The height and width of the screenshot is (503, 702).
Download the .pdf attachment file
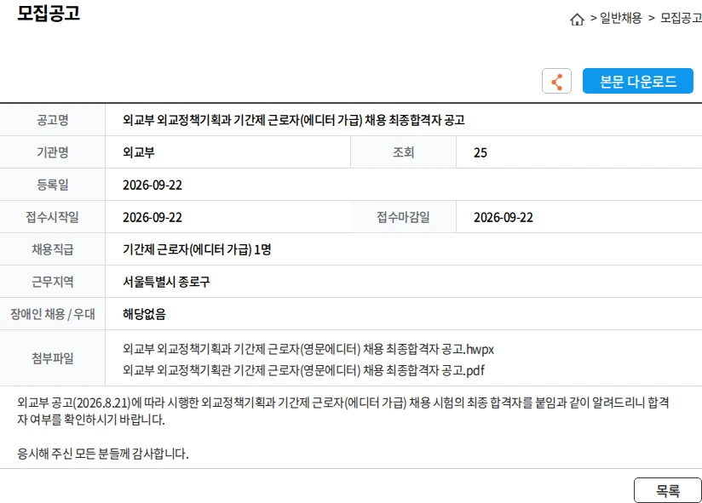click(303, 370)
